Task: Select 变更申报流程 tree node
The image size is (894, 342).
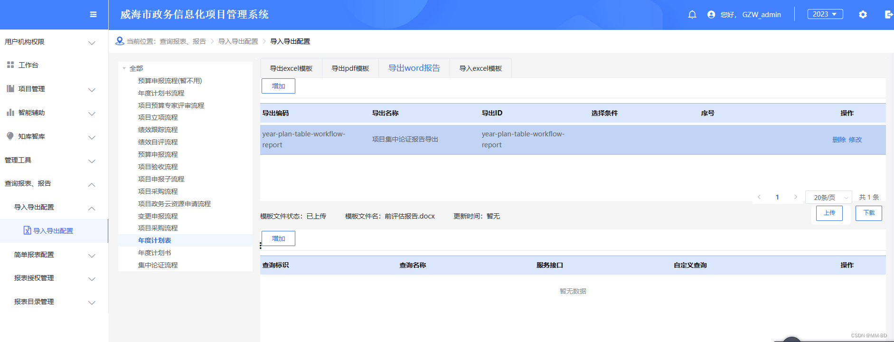Action: click(158, 216)
